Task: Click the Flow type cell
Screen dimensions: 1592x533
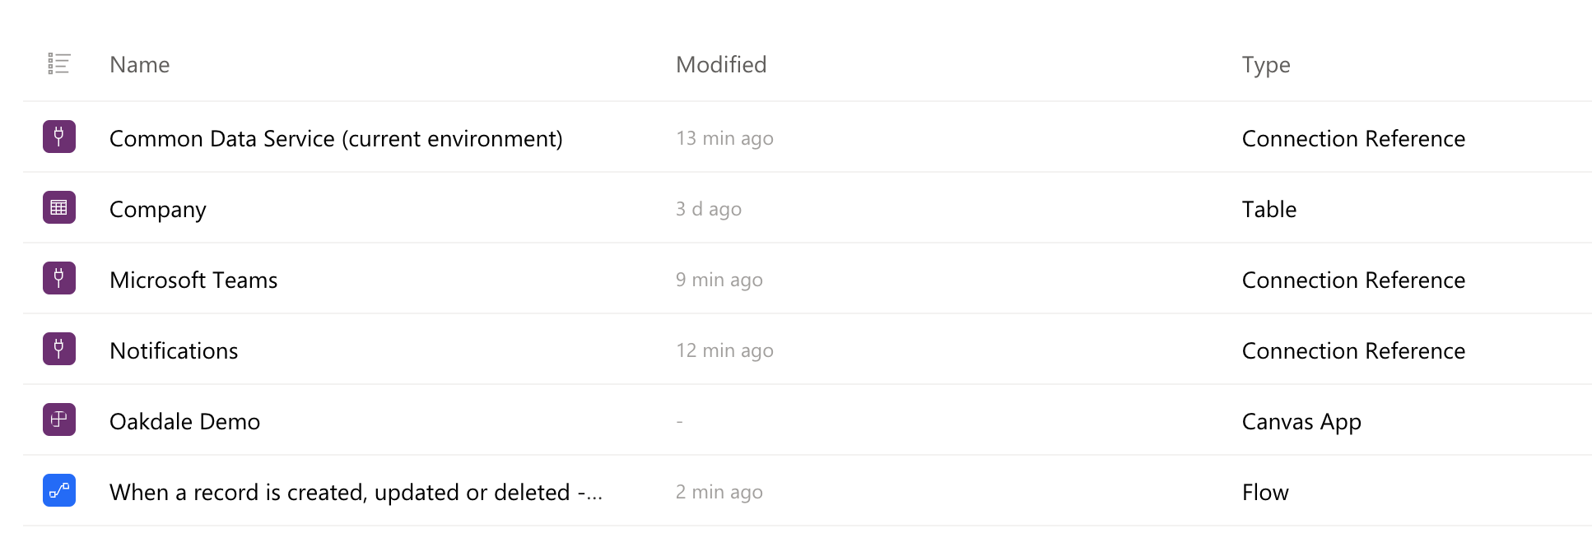Action: 1265,493
